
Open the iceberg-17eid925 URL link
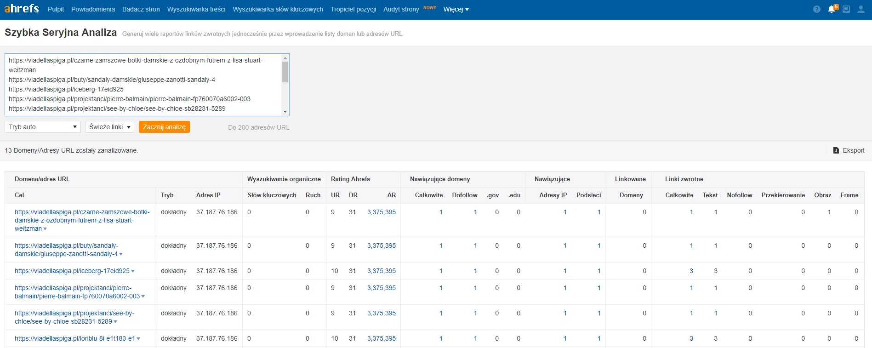72,271
